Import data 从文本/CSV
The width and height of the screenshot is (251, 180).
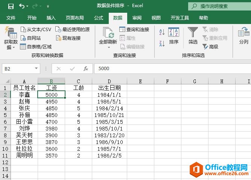coord(36,30)
